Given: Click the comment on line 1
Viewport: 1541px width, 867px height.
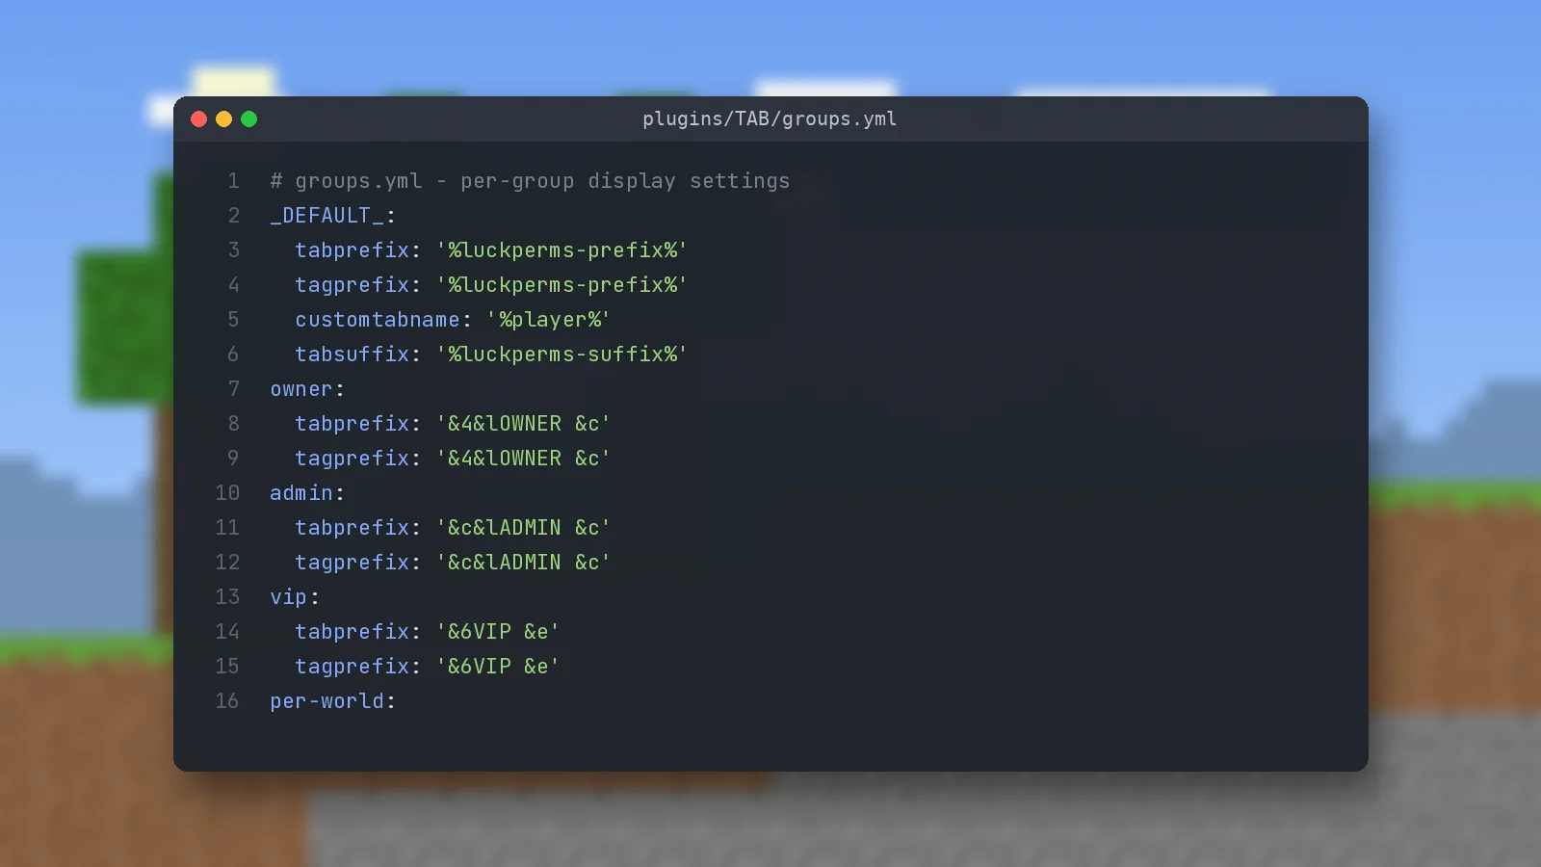Looking at the screenshot, I should pyautogui.click(x=530, y=181).
